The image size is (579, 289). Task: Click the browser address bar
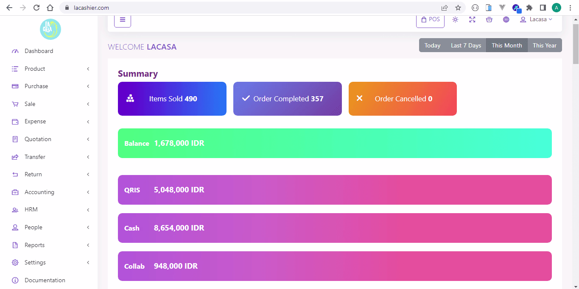click(255, 8)
